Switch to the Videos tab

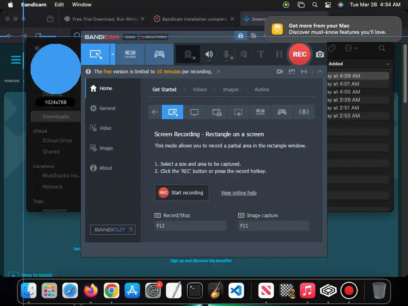tap(200, 90)
